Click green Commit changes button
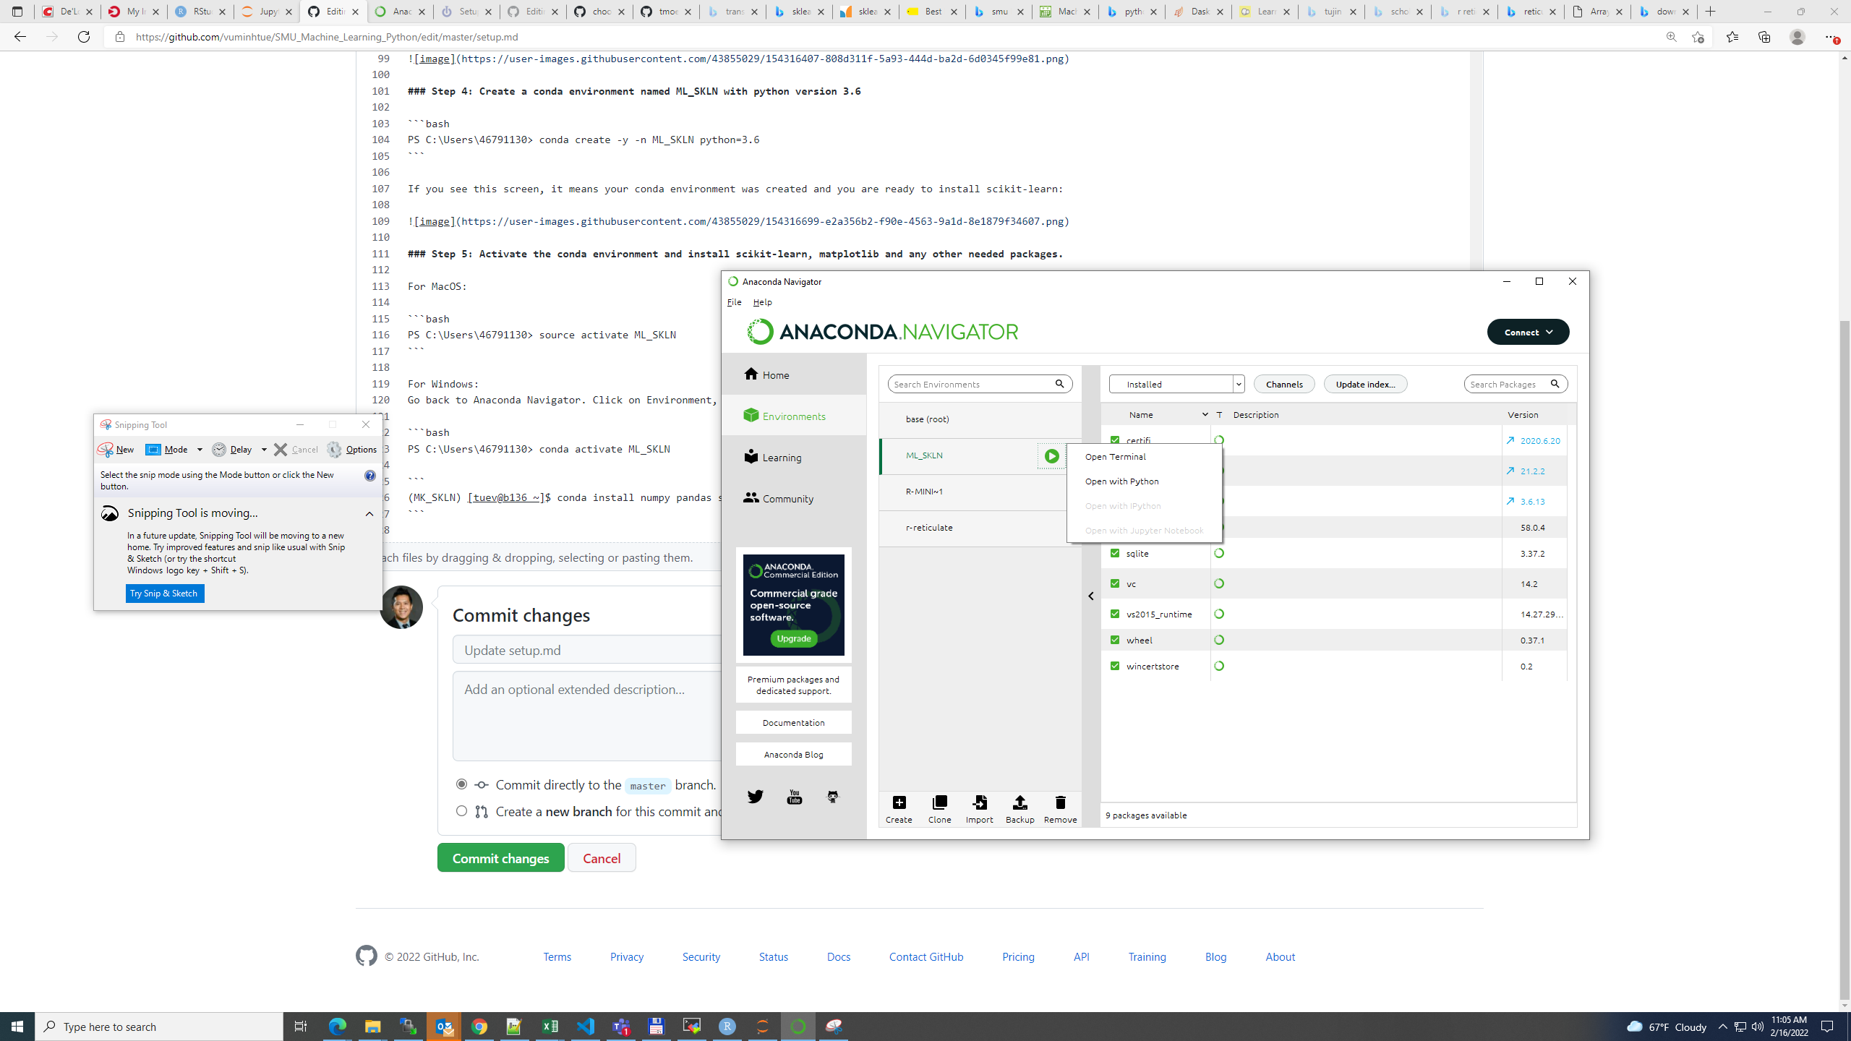 coord(500,857)
